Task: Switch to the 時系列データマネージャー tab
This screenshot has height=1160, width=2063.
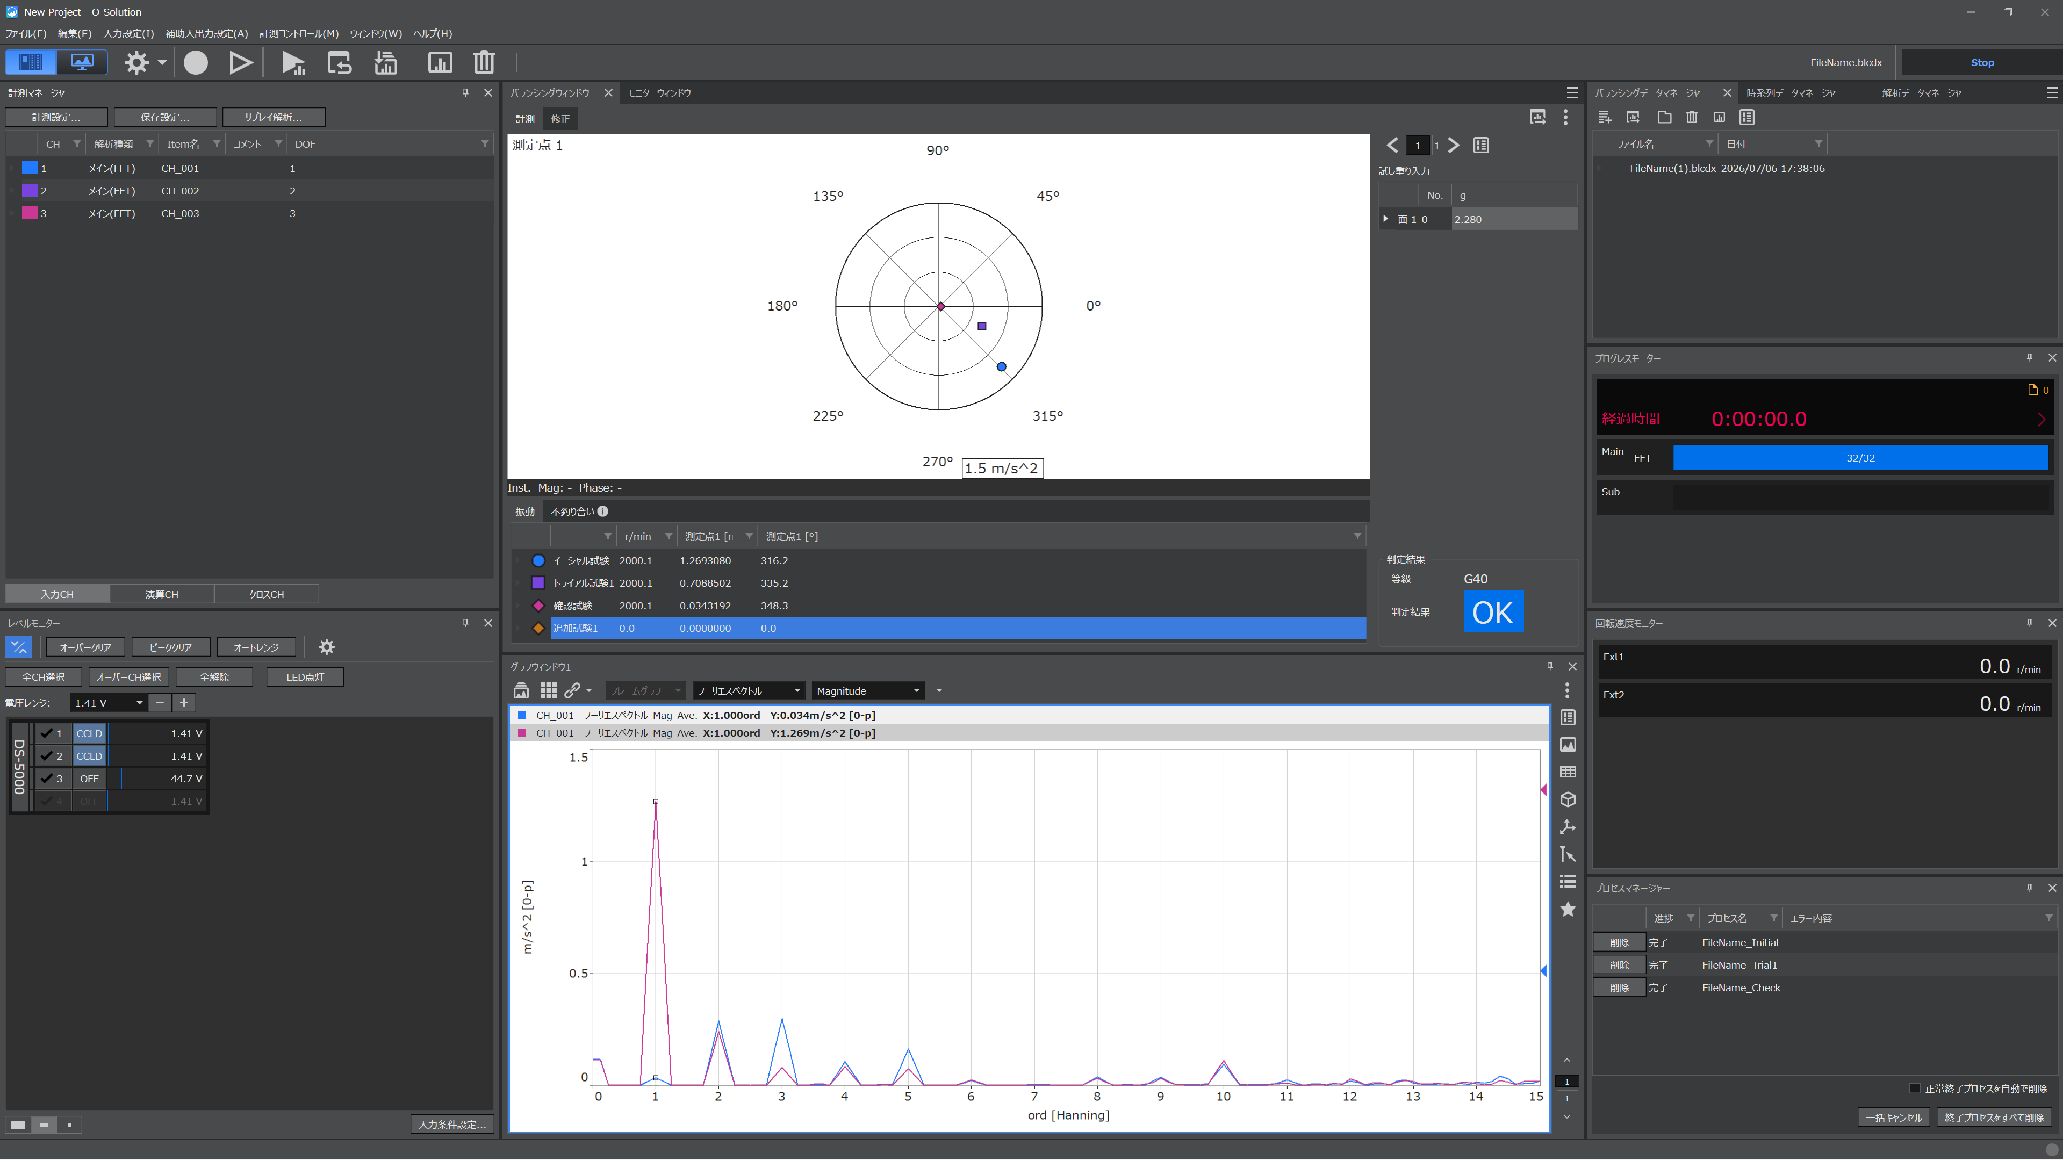Action: point(1794,93)
